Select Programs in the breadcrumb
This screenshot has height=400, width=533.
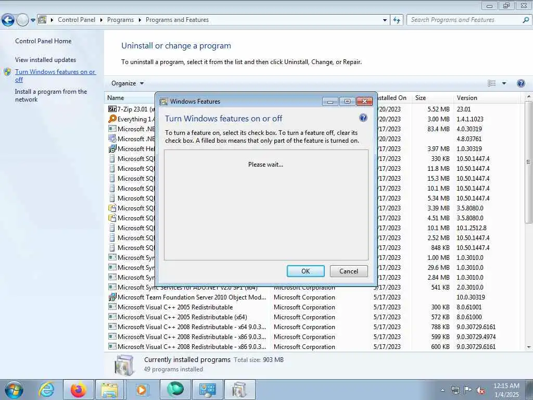pos(120,20)
